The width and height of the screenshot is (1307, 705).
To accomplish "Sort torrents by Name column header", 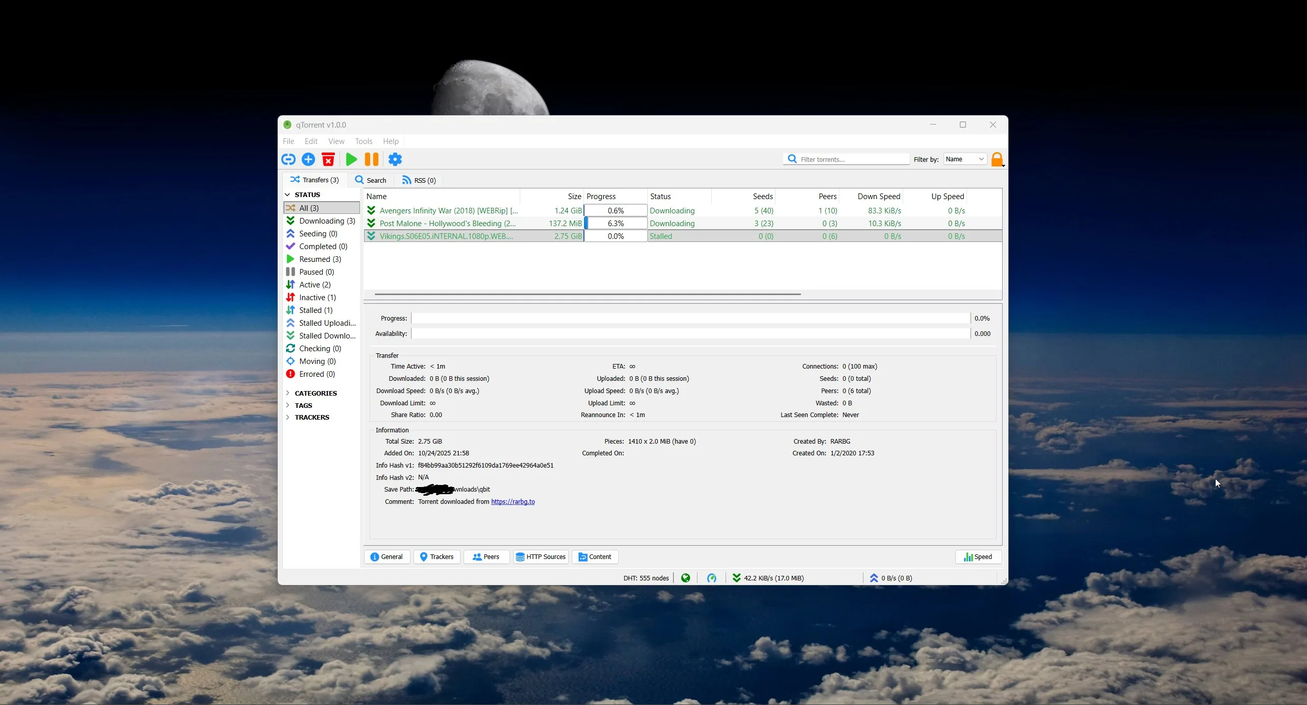I will coord(442,196).
